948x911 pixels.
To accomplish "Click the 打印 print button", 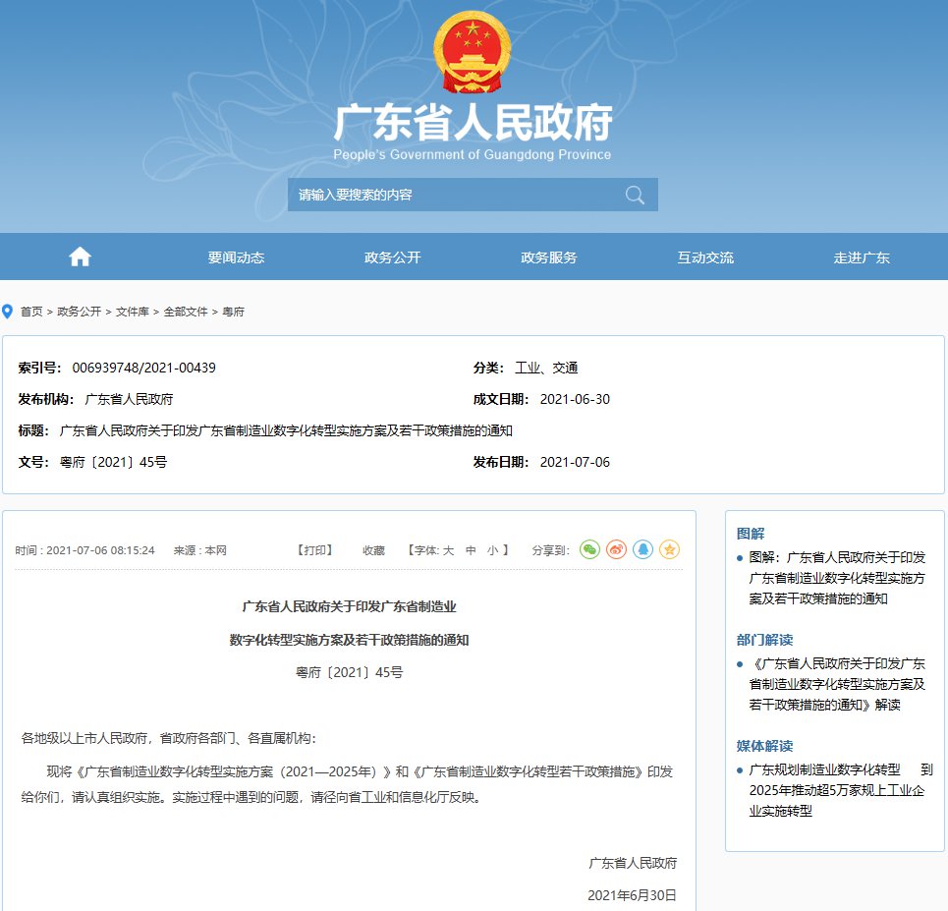I will pos(315,550).
